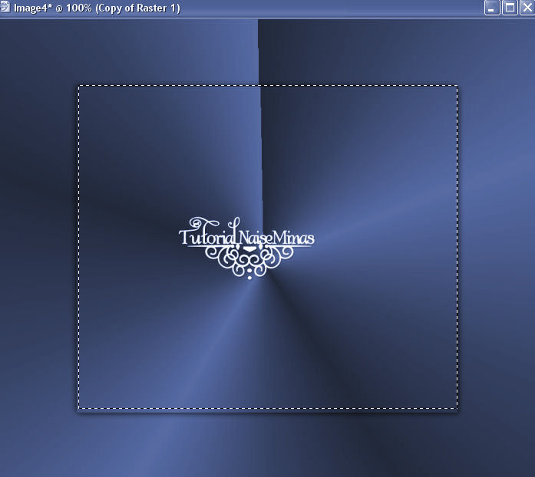This screenshot has width=535, height=477.
Task: Click the Image4 window title bar text
Action: coord(97,8)
